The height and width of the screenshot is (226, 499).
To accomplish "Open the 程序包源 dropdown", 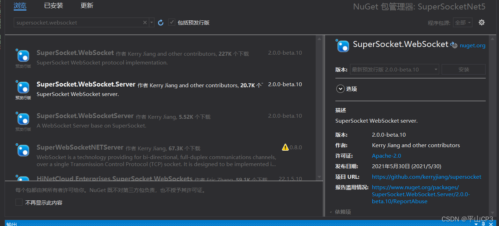I will [x=463, y=22].
